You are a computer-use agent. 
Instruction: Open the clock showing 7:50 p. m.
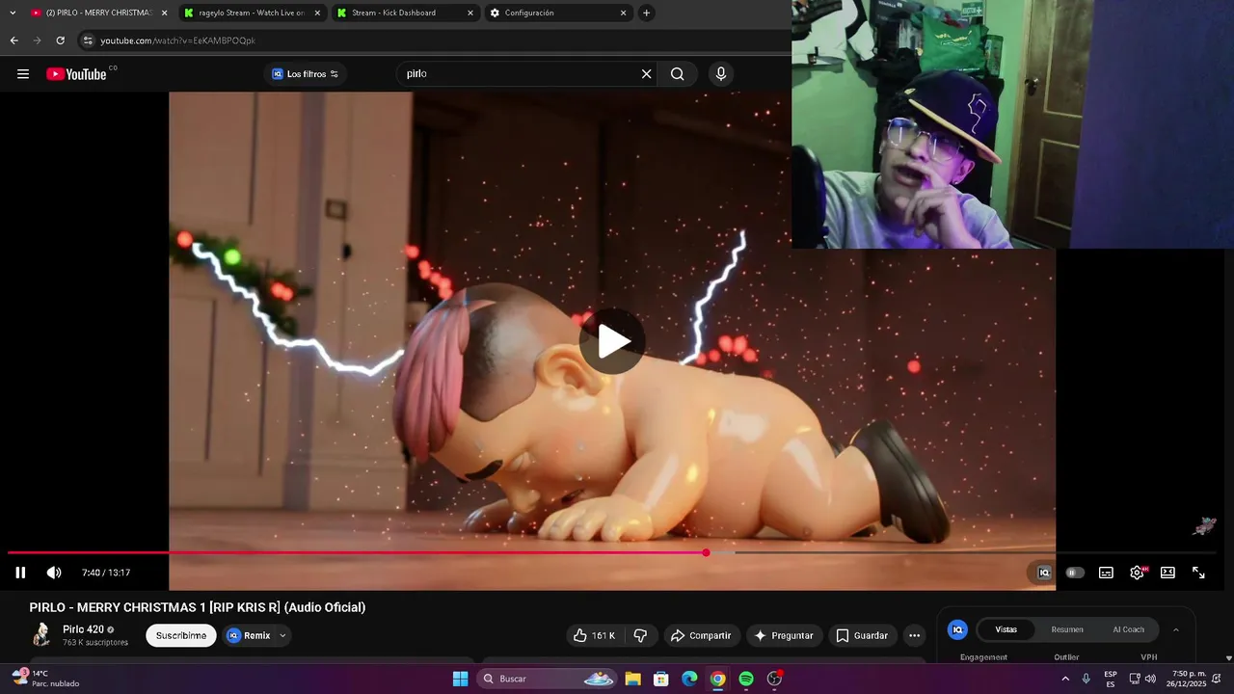coord(1189,679)
